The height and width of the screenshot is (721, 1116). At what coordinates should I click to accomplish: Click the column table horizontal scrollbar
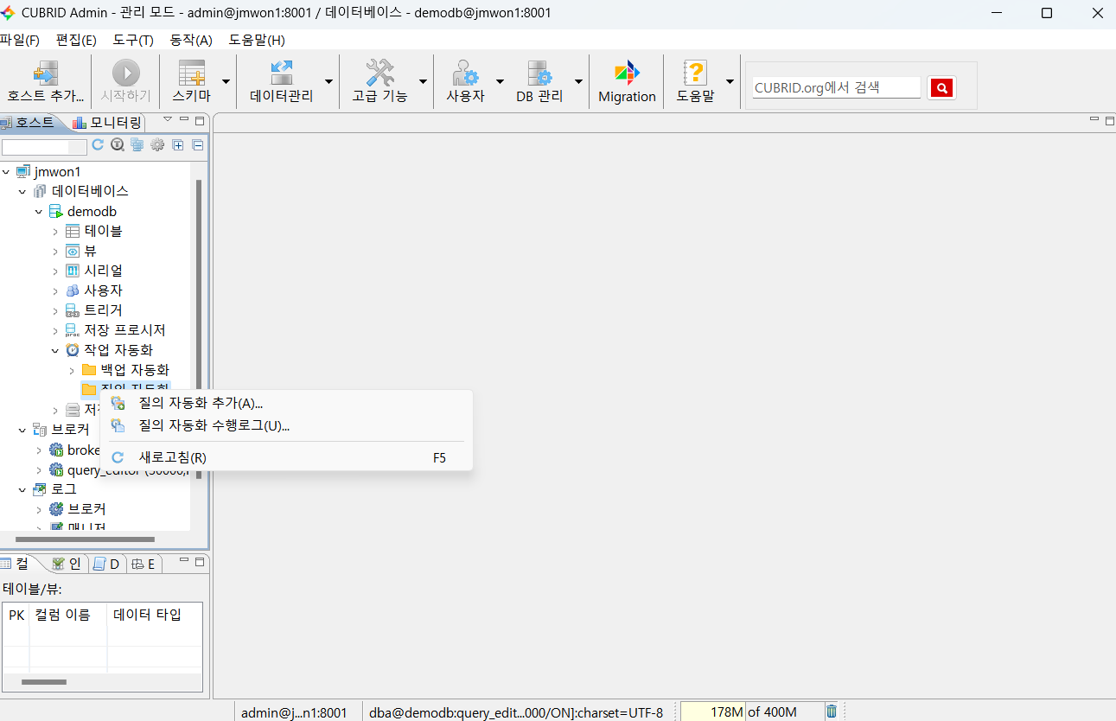pyautogui.click(x=44, y=682)
